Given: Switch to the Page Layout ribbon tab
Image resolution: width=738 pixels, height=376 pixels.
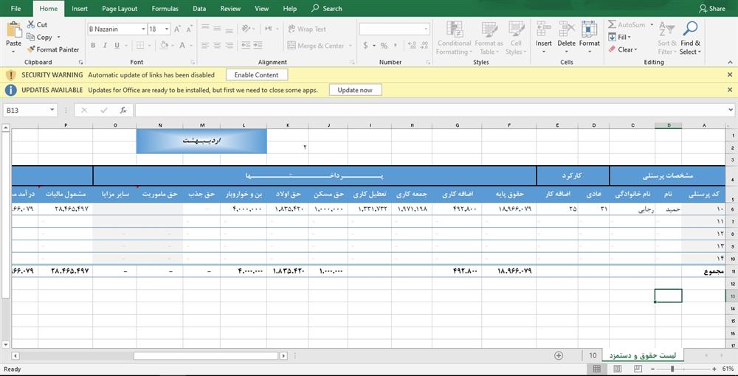Looking at the screenshot, I should pyautogui.click(x=120, y=9).
